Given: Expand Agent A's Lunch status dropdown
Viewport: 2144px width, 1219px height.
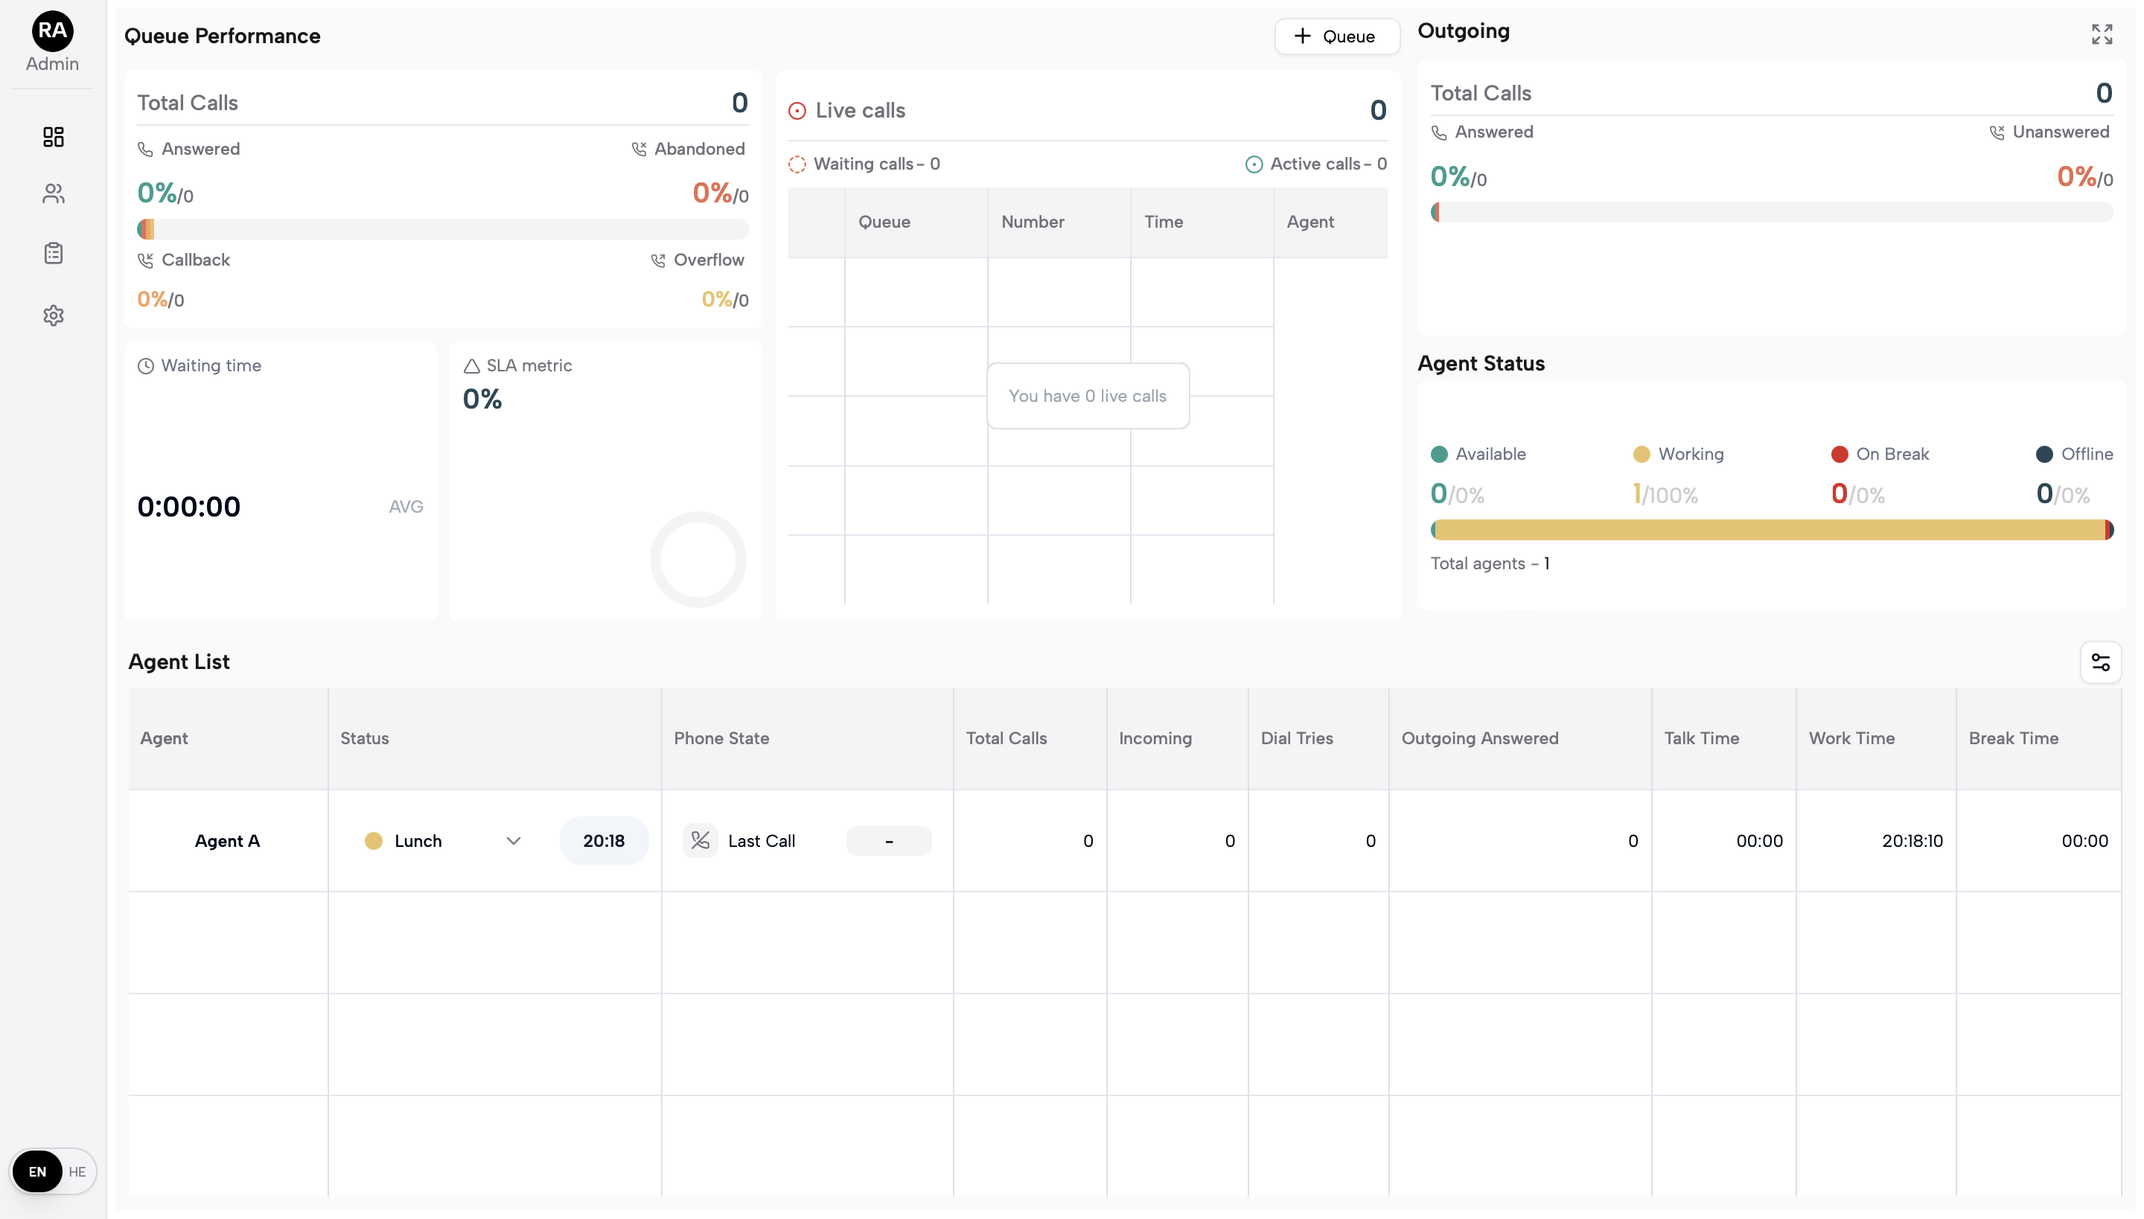Looking at the screenshot, I should coord(514,841).
